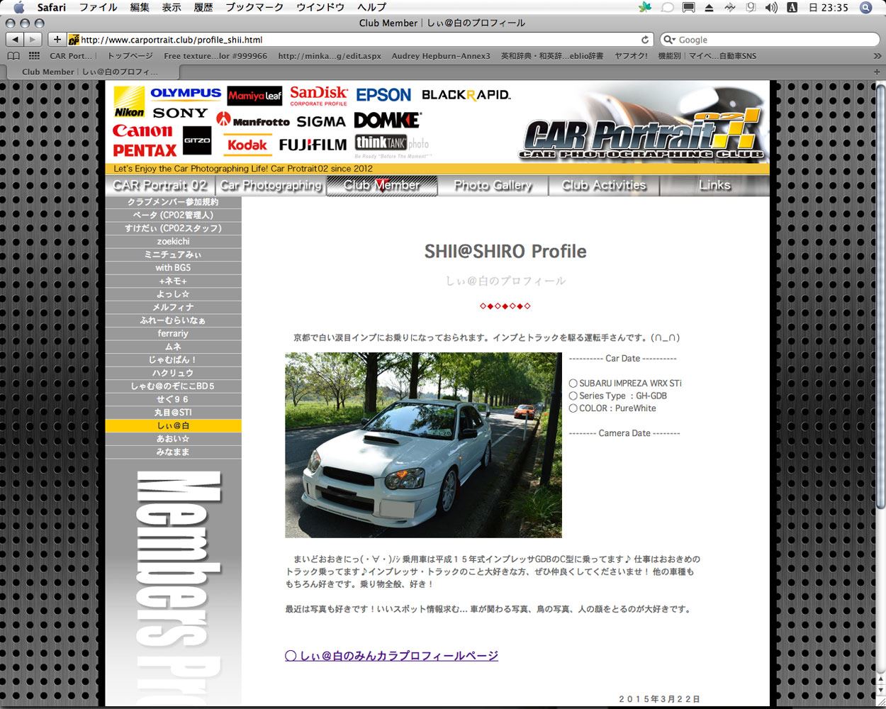Image resolution: width=886 pixels, height=709 pixels.
Task: Open zoekichi member profile
Action: [173, 242]
